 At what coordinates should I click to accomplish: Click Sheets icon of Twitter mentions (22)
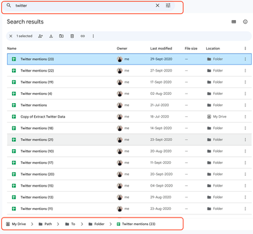pyautogui.click(x=14, y=71)
